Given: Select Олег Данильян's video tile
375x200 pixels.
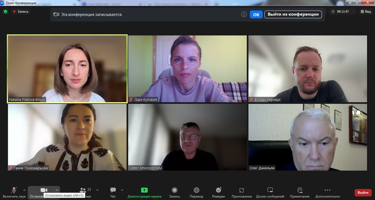Looking at the screenshot, I should point(307,137).
